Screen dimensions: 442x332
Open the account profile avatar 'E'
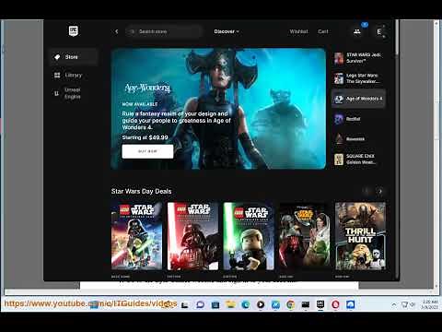pos(379,31)
